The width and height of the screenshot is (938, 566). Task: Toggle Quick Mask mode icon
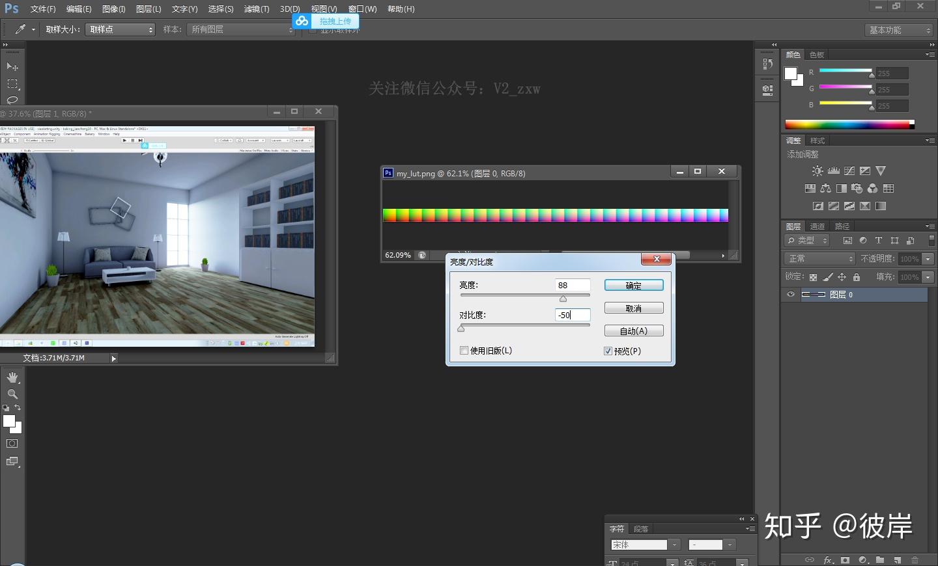click(x=12, y=444)
